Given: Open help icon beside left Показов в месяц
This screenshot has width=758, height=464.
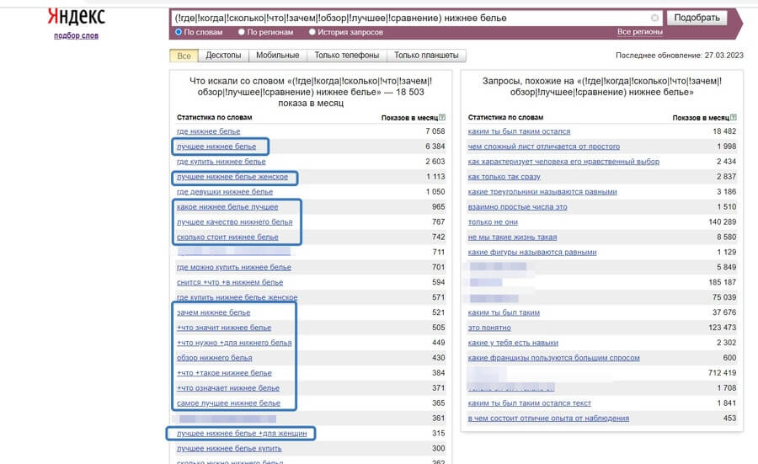Looking at the screenshot, I should click(441, 118).
